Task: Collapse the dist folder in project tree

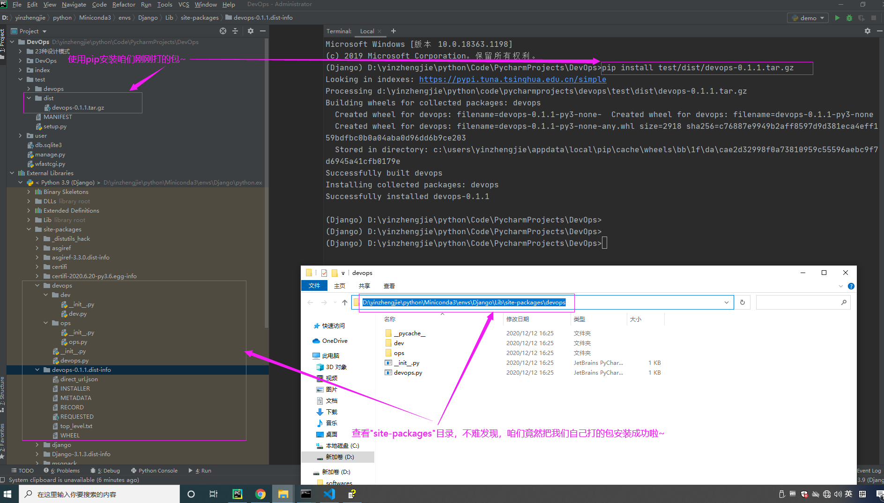Action: click(29, 98)
